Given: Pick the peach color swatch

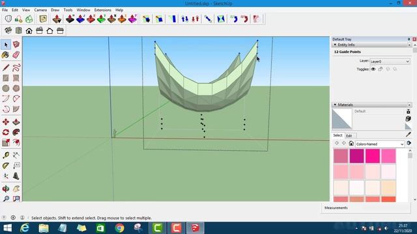Looking at the screenshot, I should [x=388, y=188].
